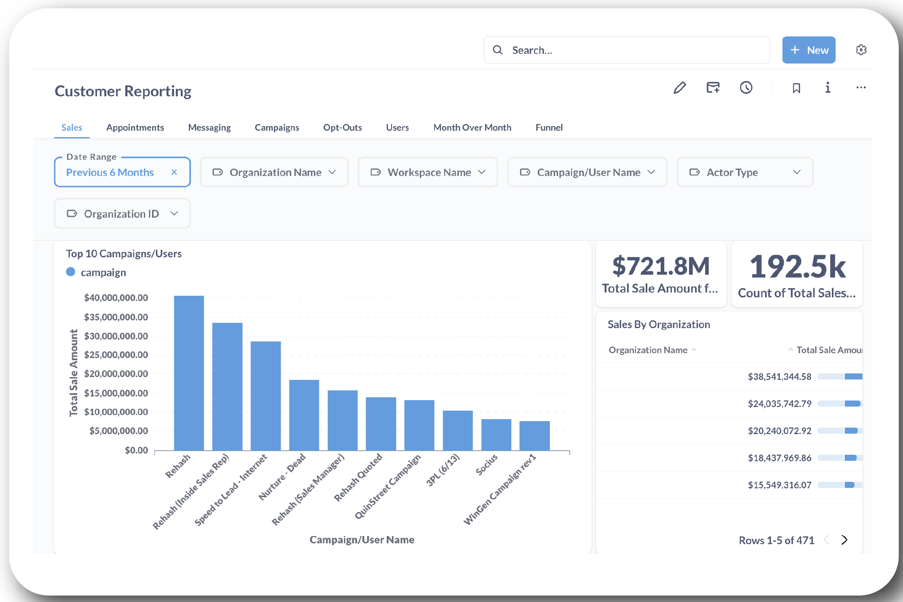Screen dimensions: 903x602
Task: Click the New button
Action: click(x=808, y=50)
